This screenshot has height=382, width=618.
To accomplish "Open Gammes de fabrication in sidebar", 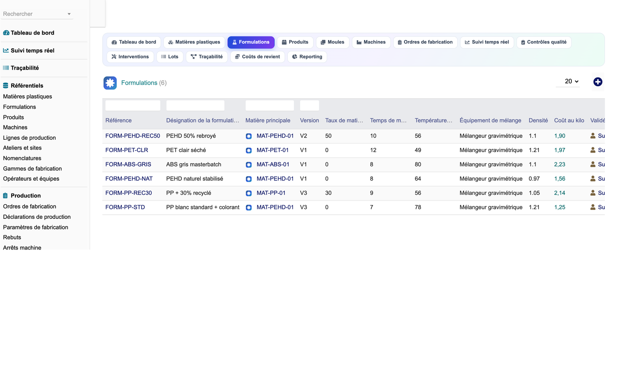I will click(x=33, y=169).
